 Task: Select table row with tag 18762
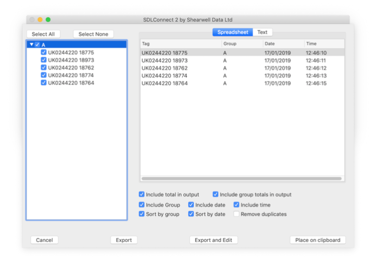tap(208, 68)
